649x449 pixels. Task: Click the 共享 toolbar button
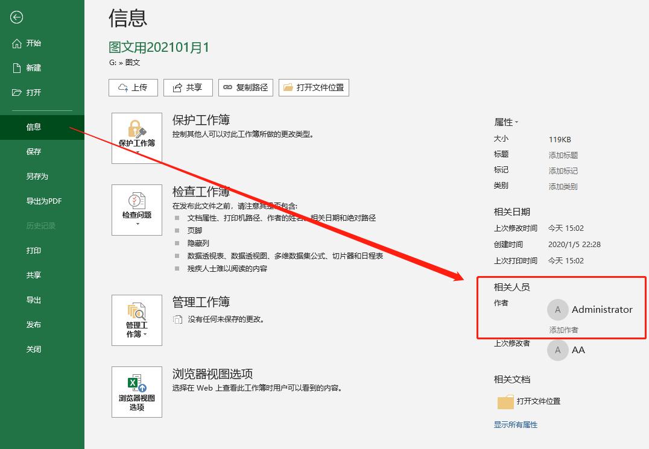[x=188, y=87]
